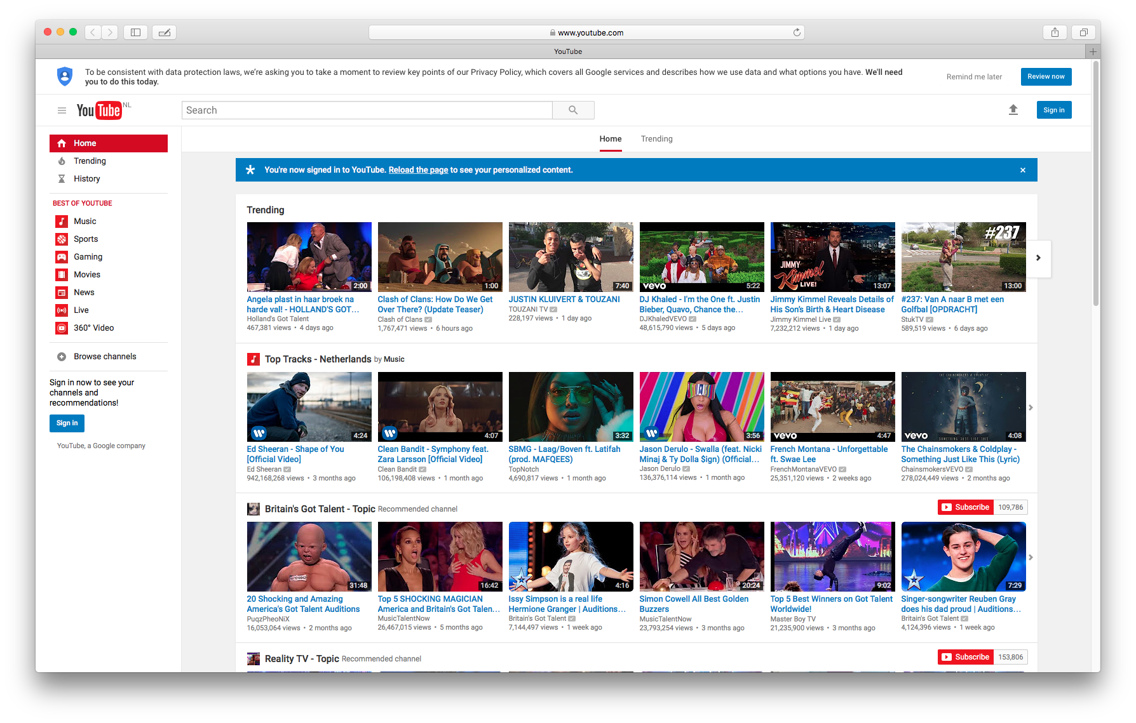Open the Chainsmokers & Coldplay video title
This screenshot has height=723, width=1136.
click(x=960, y=454)
